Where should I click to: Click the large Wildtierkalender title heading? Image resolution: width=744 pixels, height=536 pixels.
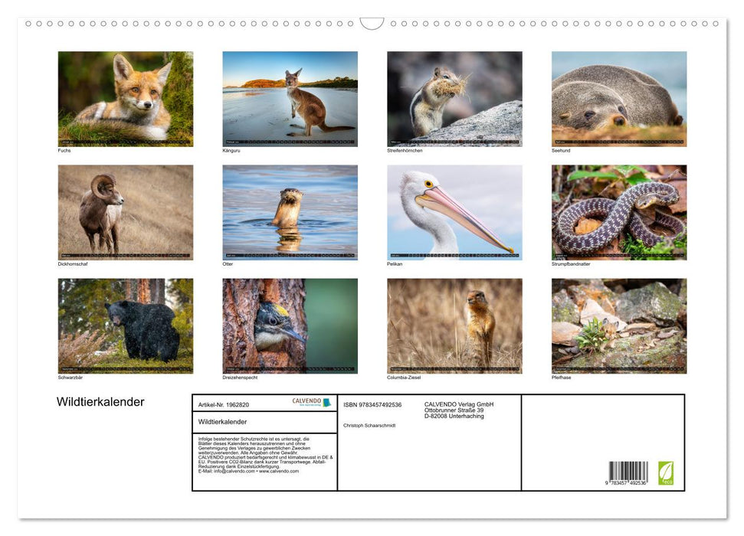pos(100,402)
